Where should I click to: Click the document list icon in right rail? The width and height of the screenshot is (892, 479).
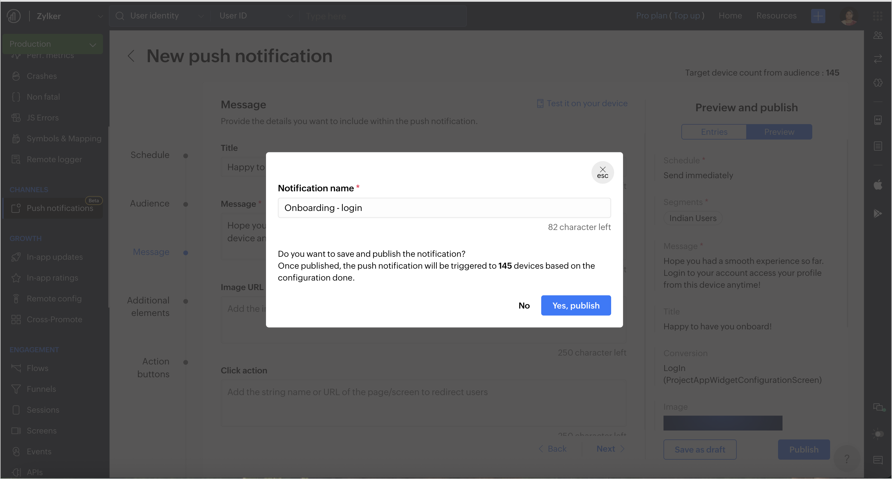click(877, 146)
